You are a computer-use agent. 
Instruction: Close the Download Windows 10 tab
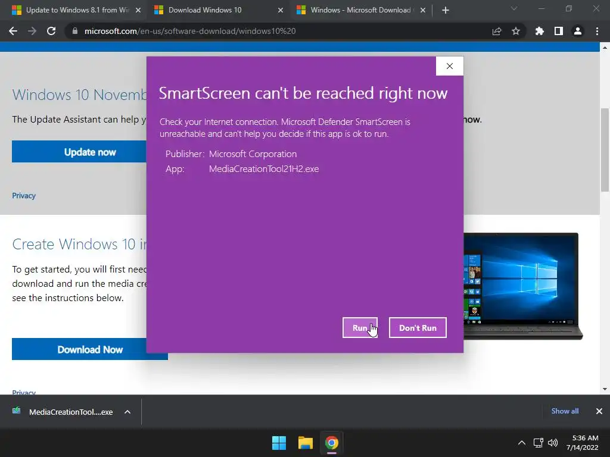click(281, 10)
